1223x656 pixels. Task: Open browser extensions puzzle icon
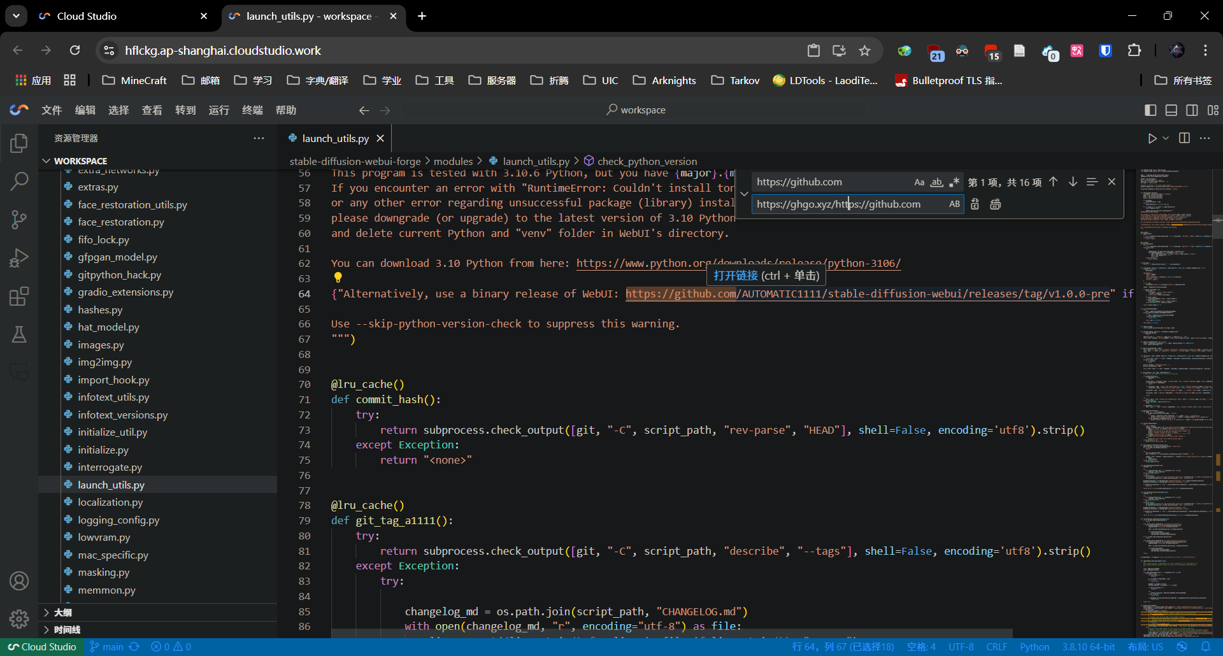point(1134,50)
